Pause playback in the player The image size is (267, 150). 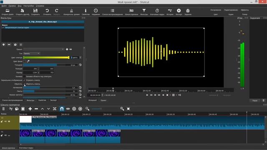(155, 95)
